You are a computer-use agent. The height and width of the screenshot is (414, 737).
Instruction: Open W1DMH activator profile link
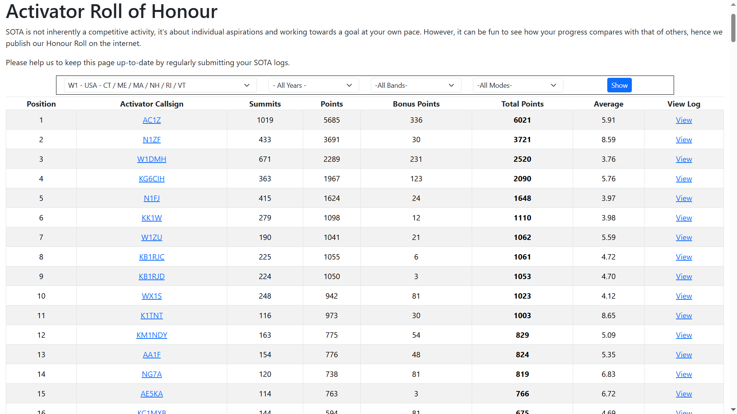[x=152, y=159]
